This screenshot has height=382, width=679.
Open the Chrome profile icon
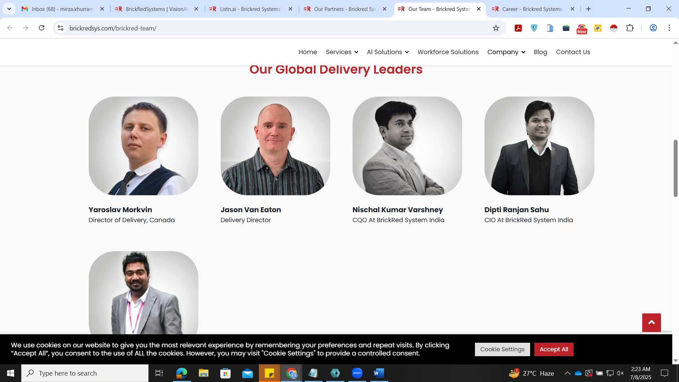(653, 28)
